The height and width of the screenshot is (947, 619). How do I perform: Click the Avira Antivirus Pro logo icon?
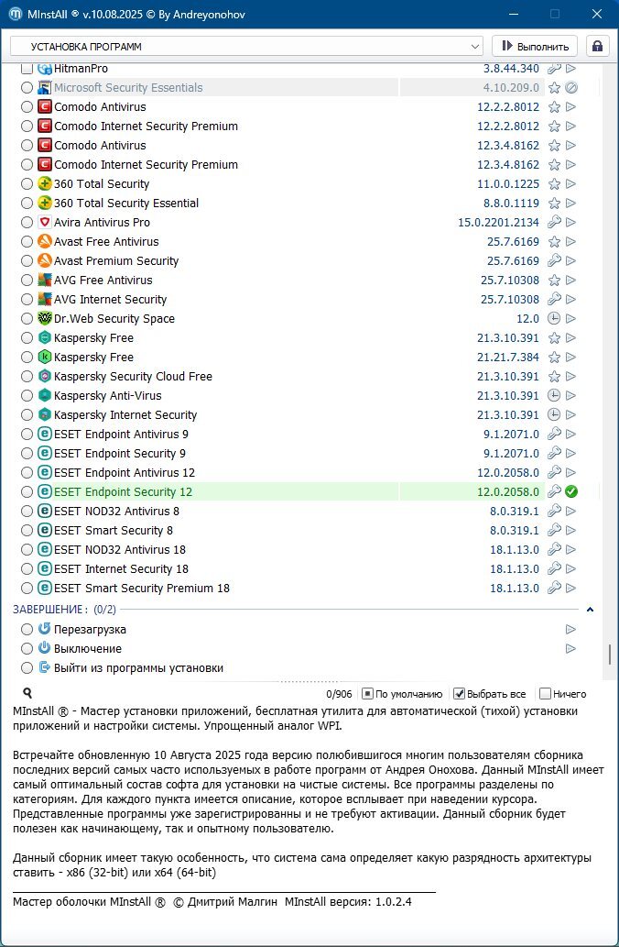[x=45, y=222]
